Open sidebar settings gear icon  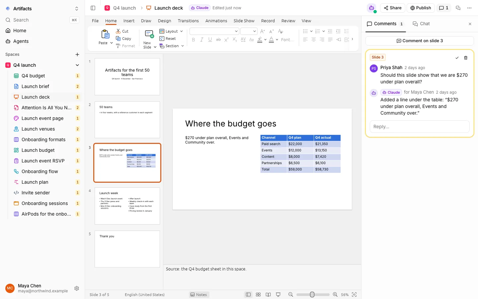(77, 288)
